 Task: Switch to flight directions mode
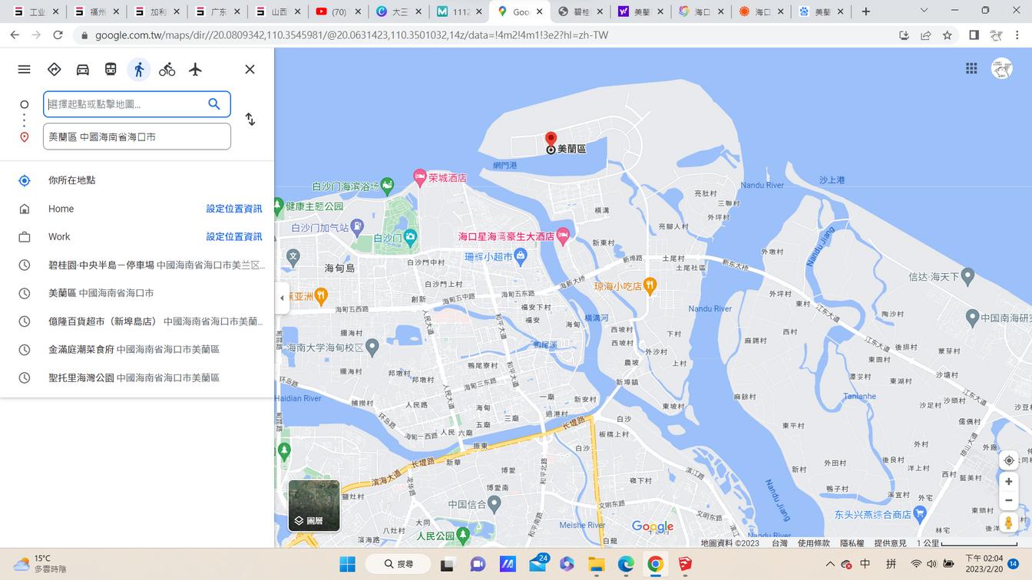click(195, 69)
